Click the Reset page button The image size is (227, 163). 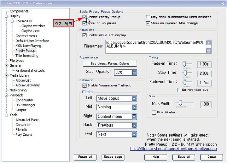113,157
